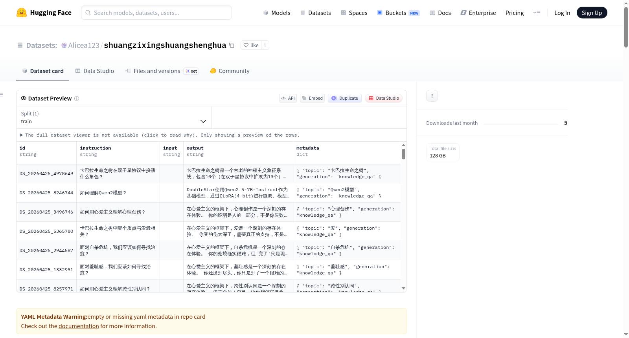Select row DS_20260425_3496746

208,212
